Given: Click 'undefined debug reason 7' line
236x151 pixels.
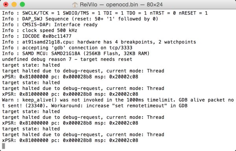Looking at the screenshot, I should [x=67, y=59].
